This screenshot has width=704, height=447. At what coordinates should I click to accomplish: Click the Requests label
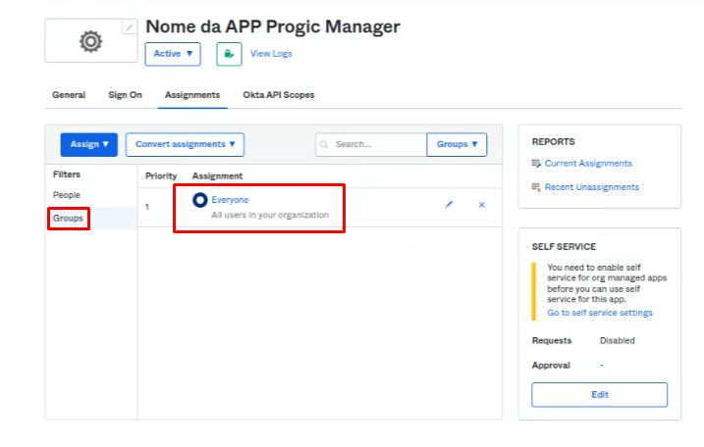pos(552,341)
